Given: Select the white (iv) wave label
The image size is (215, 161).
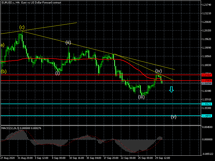Looking at the screenshot, I should coord(159,71).
